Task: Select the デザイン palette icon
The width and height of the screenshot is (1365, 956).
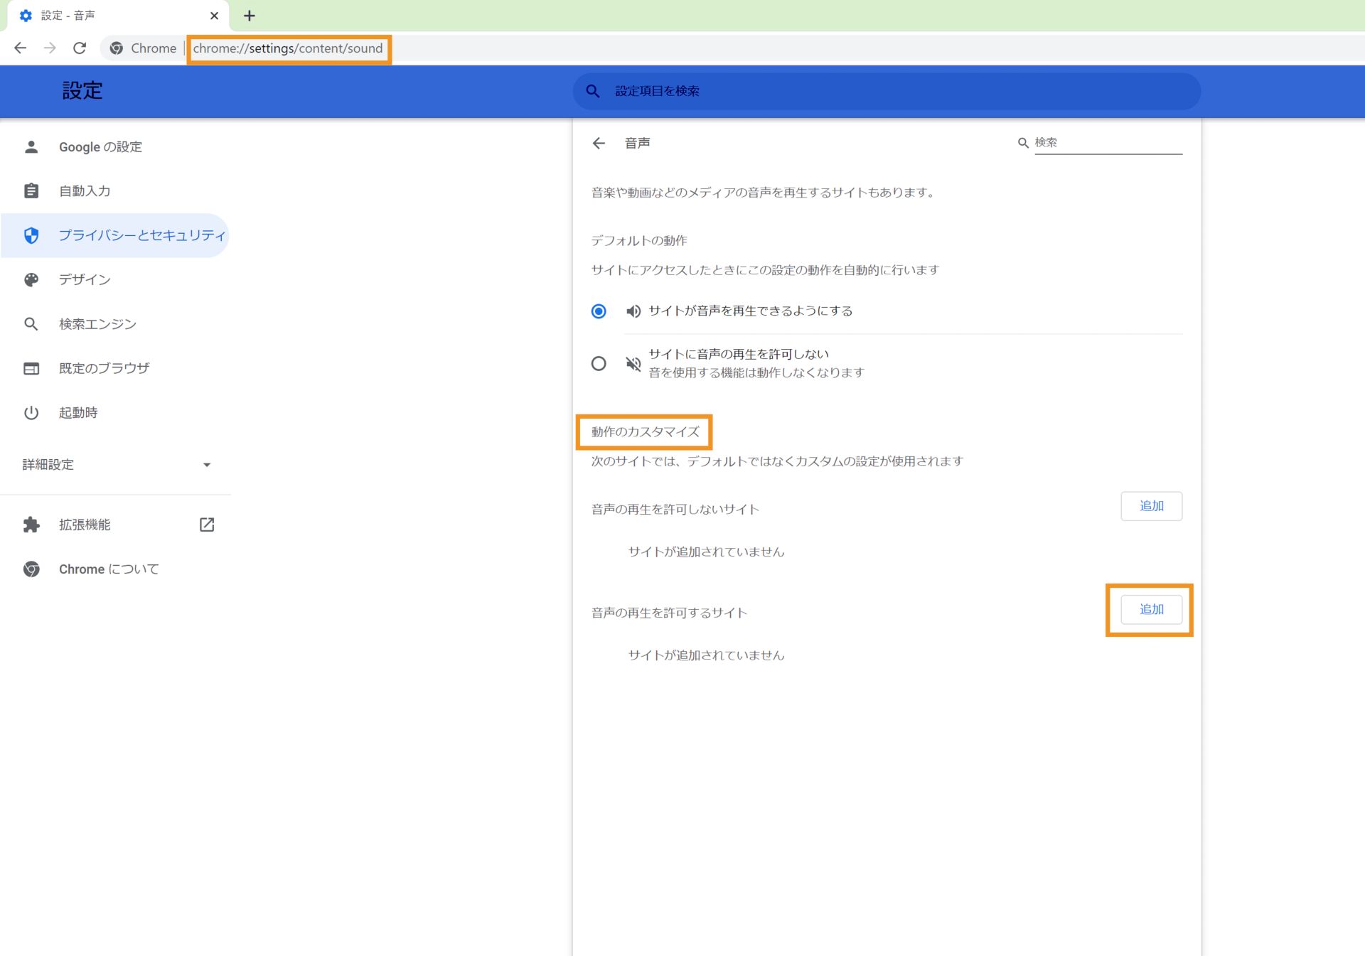Action: (31, 279)
